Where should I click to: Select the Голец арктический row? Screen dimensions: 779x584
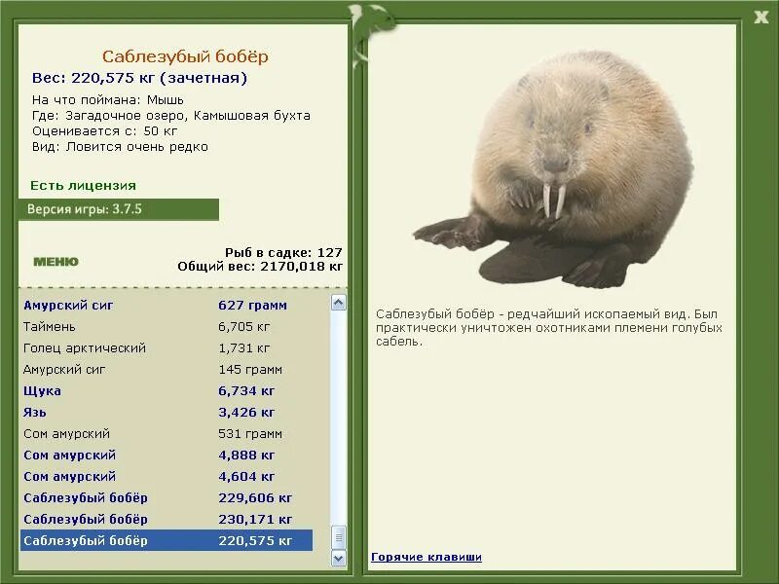coord(167,348)
